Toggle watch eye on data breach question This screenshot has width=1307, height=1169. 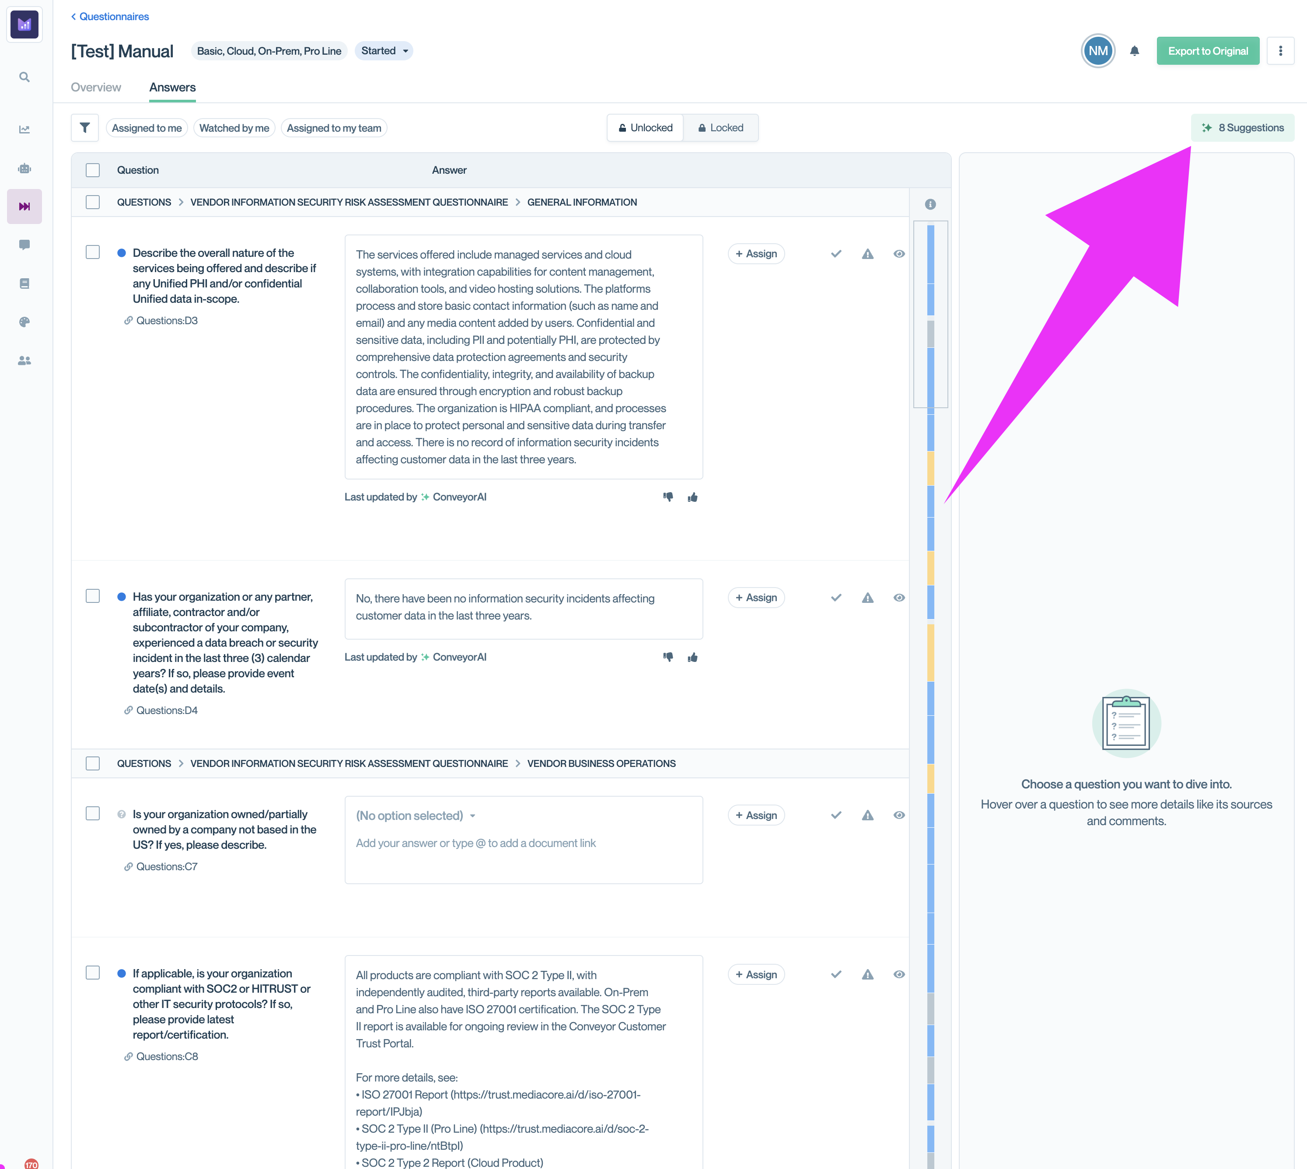coord(899,597)
